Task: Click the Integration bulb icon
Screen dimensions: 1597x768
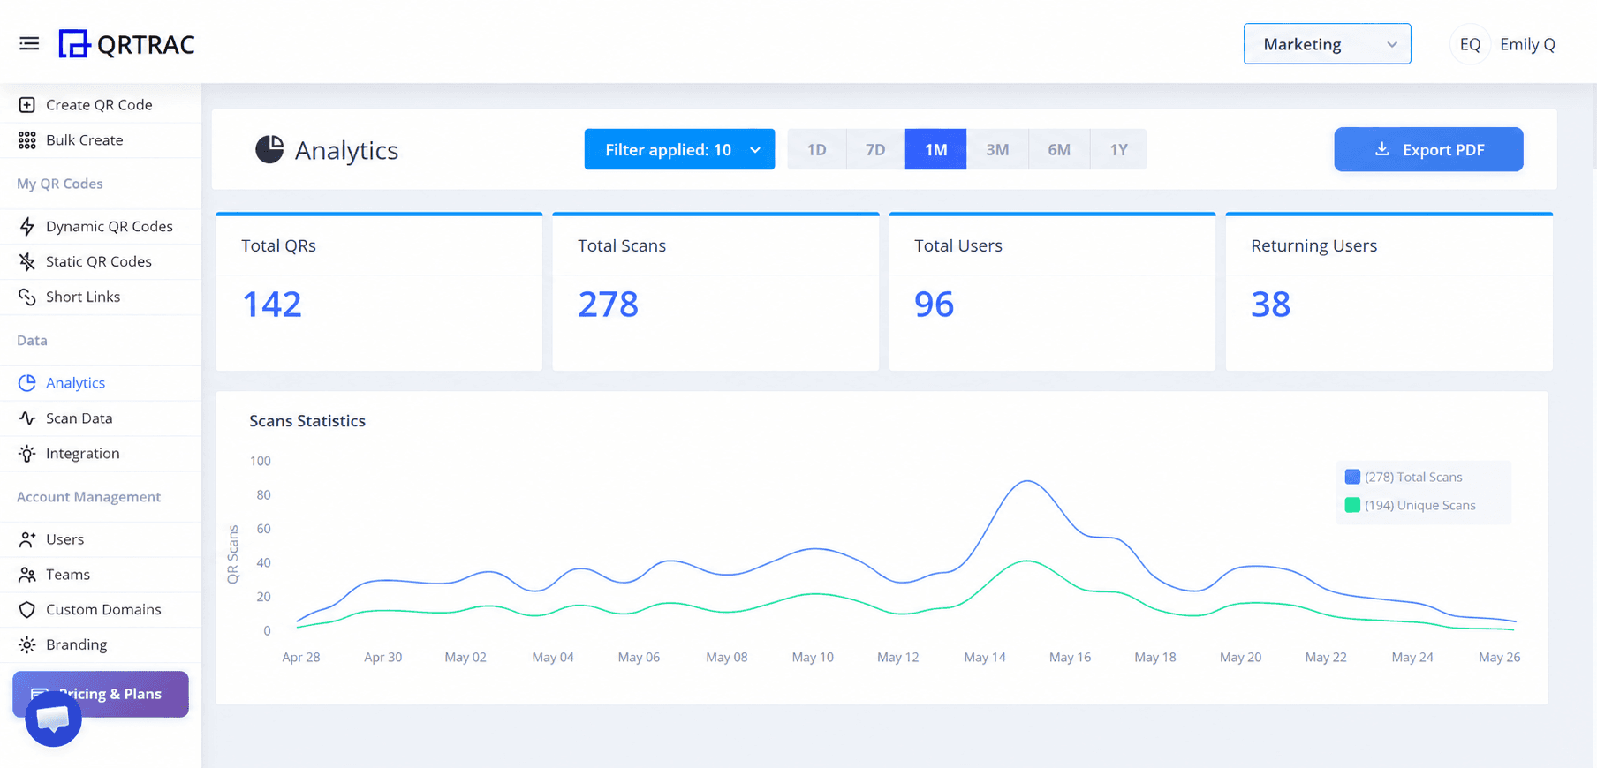Action: point(27,454)
